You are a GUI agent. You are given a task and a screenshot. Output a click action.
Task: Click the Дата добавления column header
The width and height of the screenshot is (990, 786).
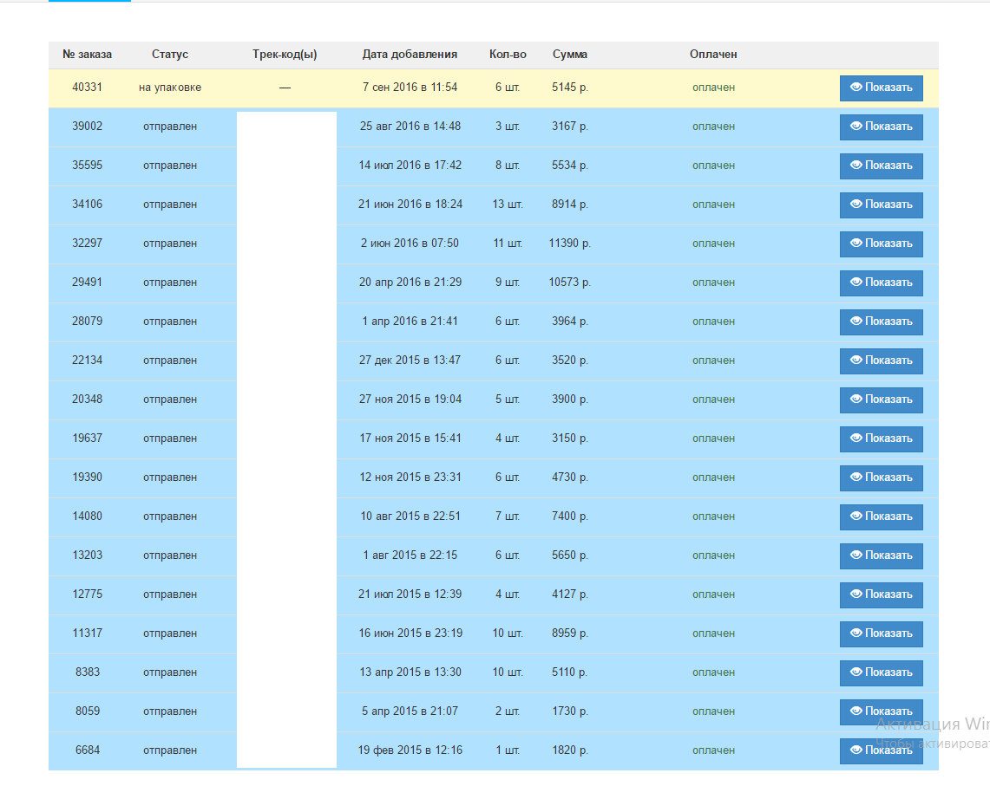(x=410, y=55)
